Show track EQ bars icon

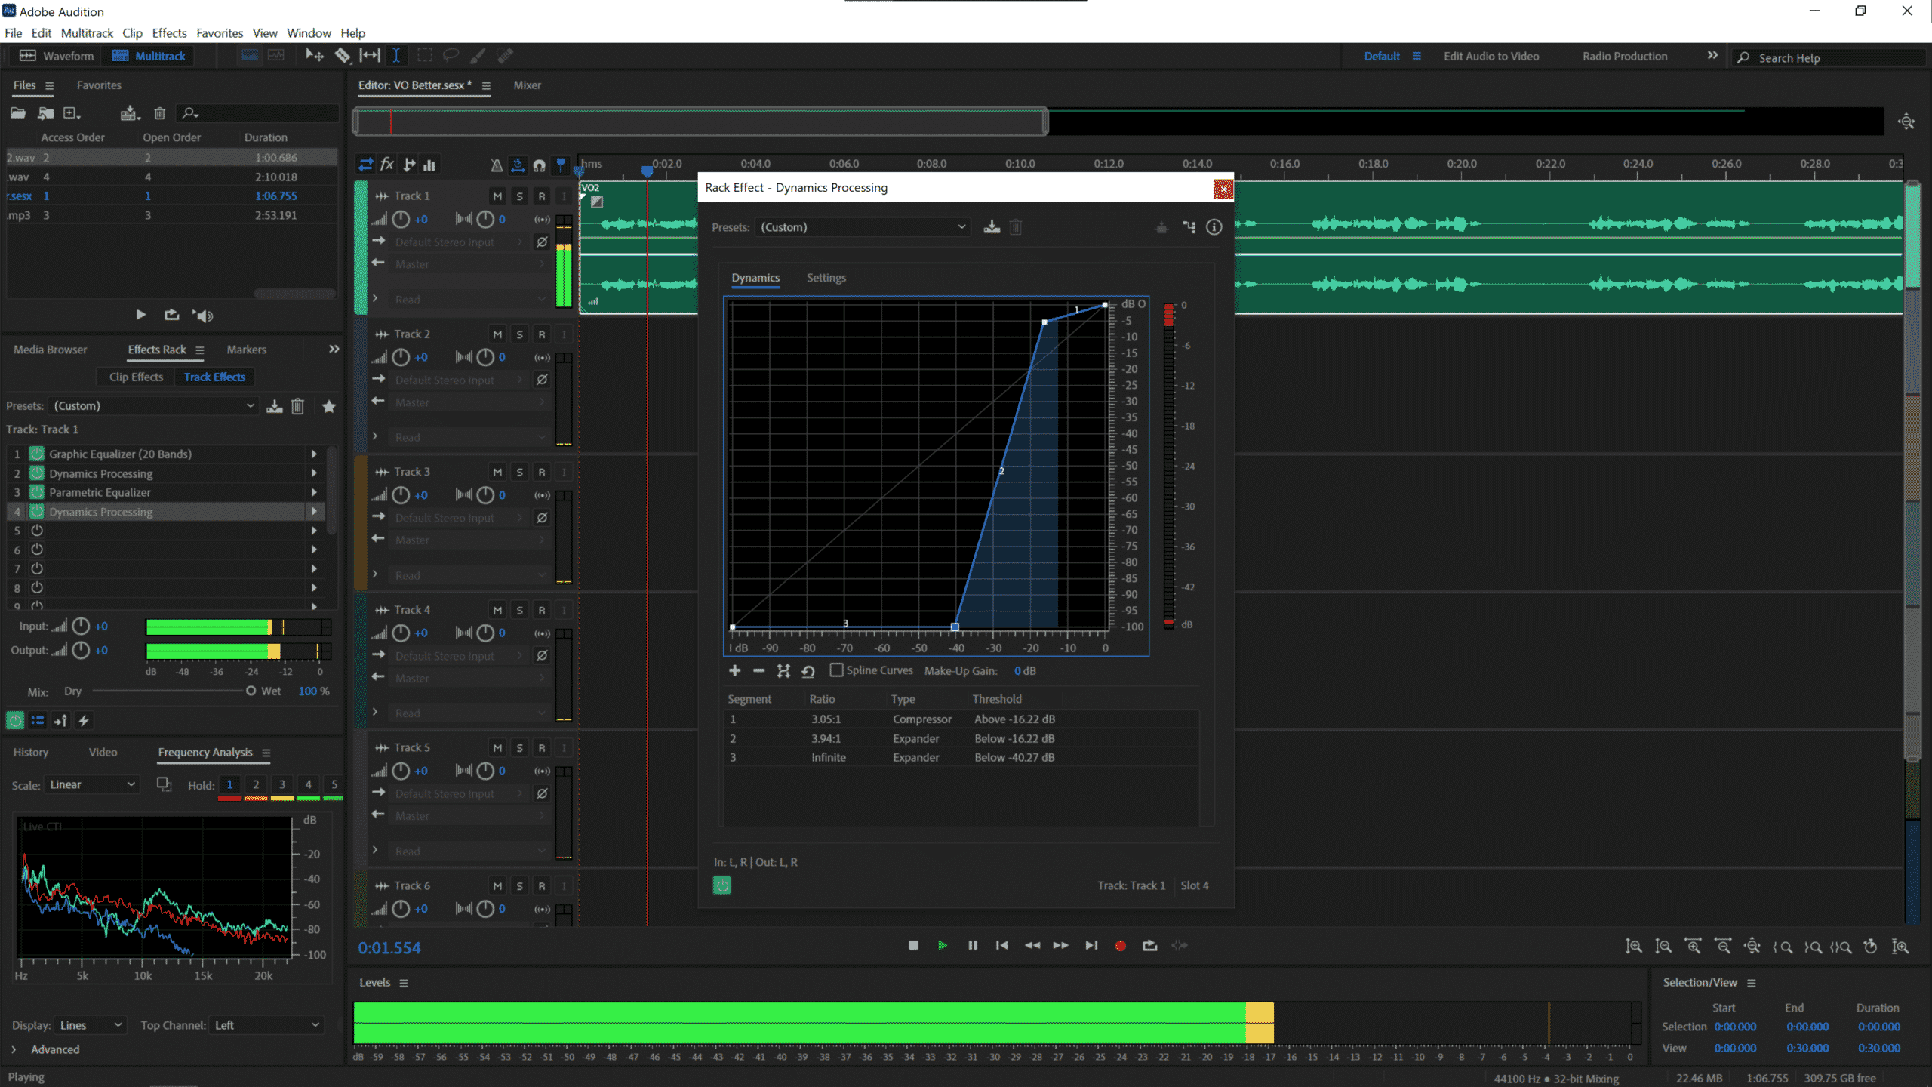(x=429, y=165)
